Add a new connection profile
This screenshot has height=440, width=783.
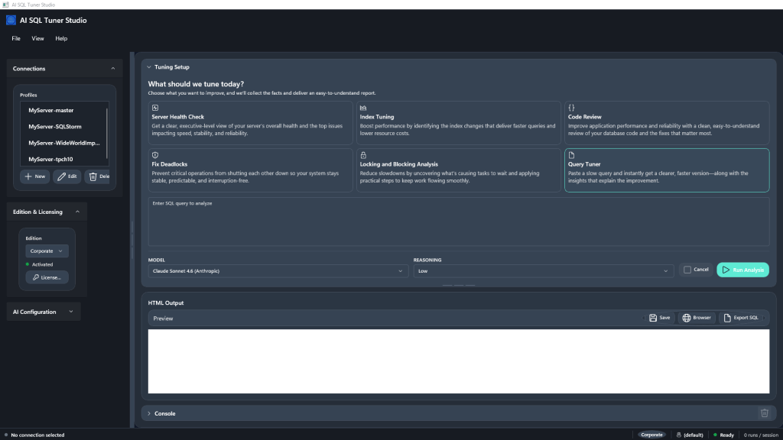pyautogui.click(x=35, y=176)
